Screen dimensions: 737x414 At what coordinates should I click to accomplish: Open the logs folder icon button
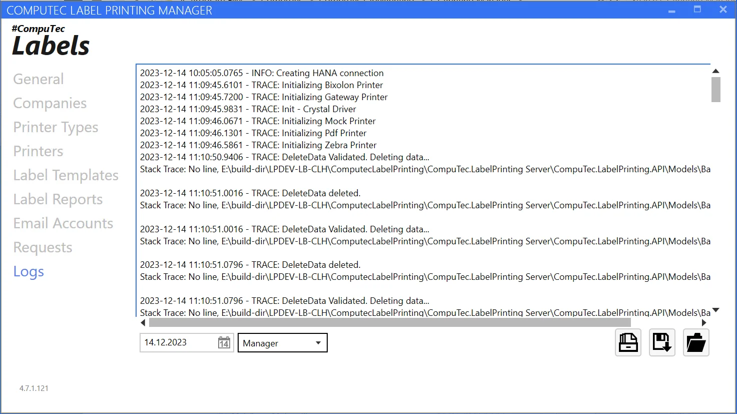click(696, 343)
